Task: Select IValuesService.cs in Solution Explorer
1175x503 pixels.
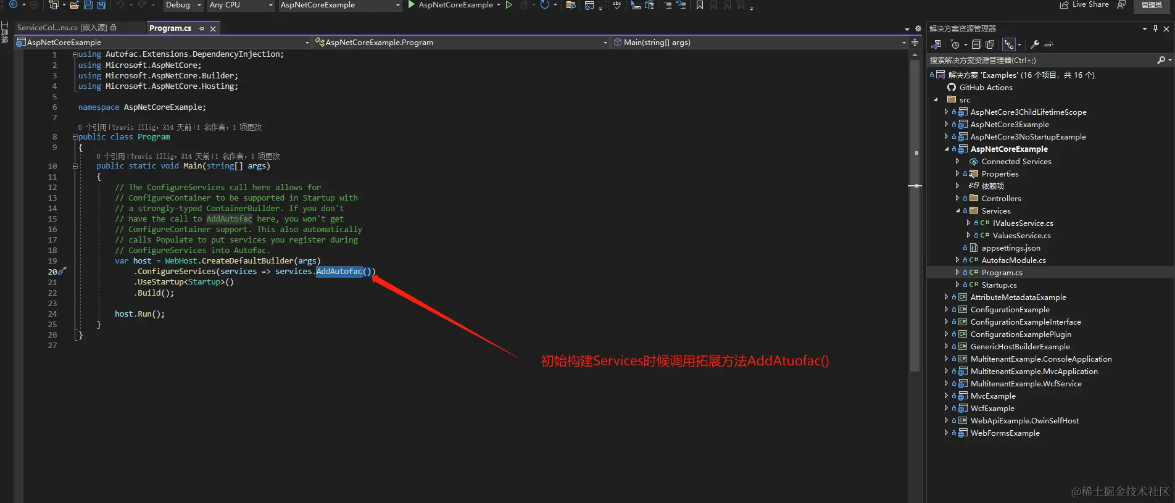Action: pos(1023,223)
